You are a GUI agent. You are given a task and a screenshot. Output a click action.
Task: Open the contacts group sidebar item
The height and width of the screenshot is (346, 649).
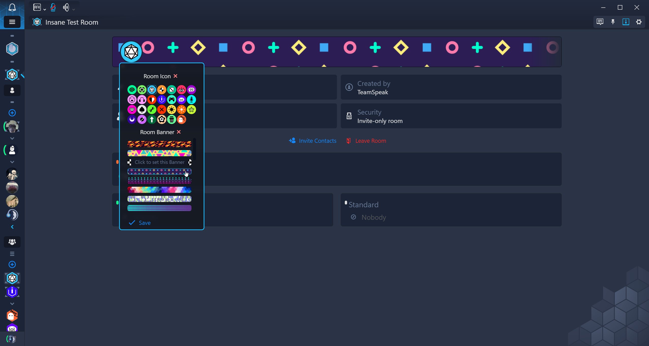(12, 242)
